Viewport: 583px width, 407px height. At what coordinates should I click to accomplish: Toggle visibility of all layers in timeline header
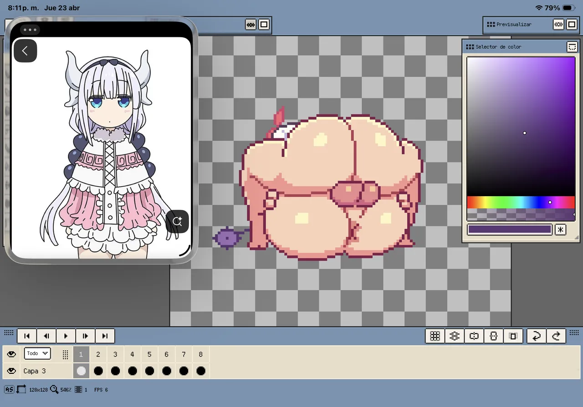[x=11, y=354]
